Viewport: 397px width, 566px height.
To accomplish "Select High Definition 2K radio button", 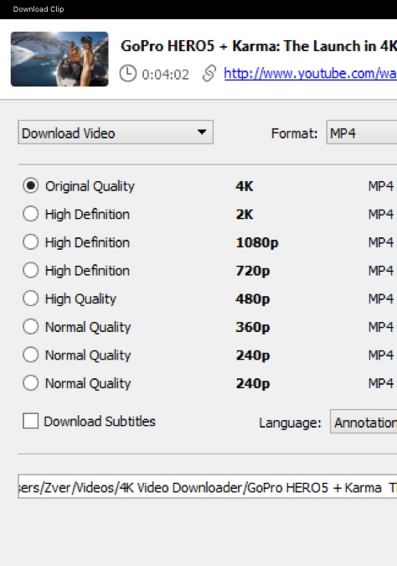I will pos(31,214).
